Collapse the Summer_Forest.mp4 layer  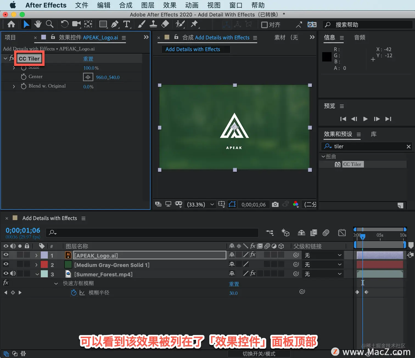click(37, 274)
